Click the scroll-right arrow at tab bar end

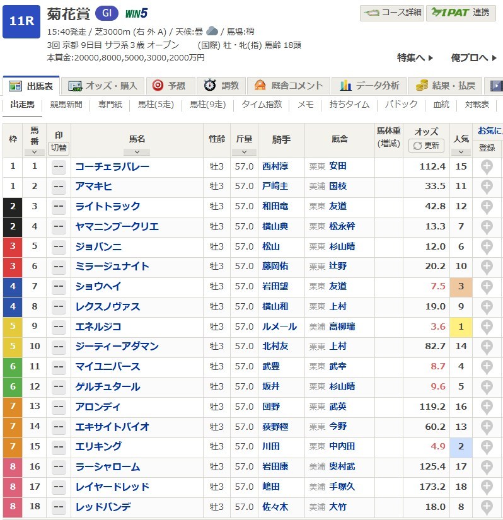pyautogui.click(x=496, y=86)
